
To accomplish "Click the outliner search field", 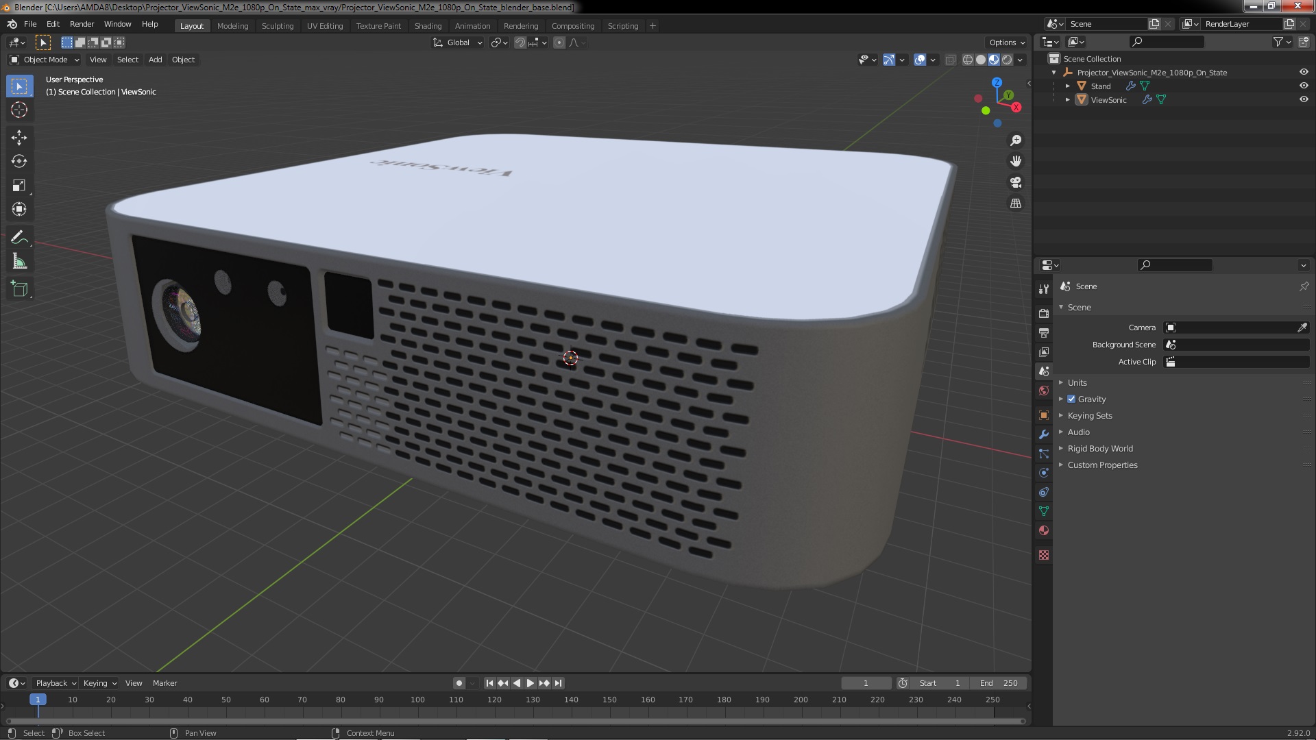I will [1166, 42].
